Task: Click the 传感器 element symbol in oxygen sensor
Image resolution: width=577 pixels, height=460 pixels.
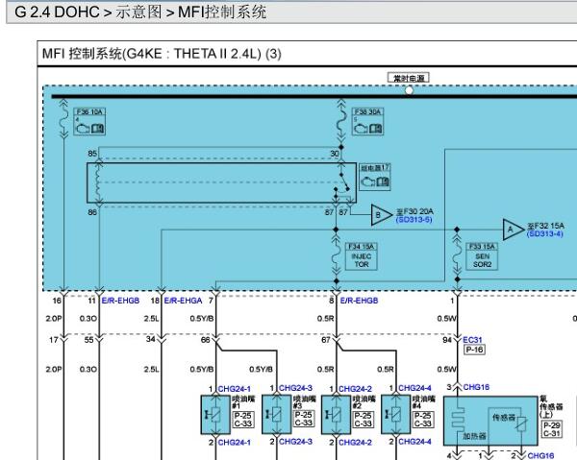Action: [521, 425]
